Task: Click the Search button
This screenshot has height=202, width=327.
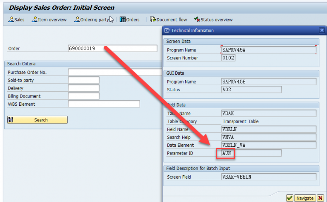Action: 37,120
